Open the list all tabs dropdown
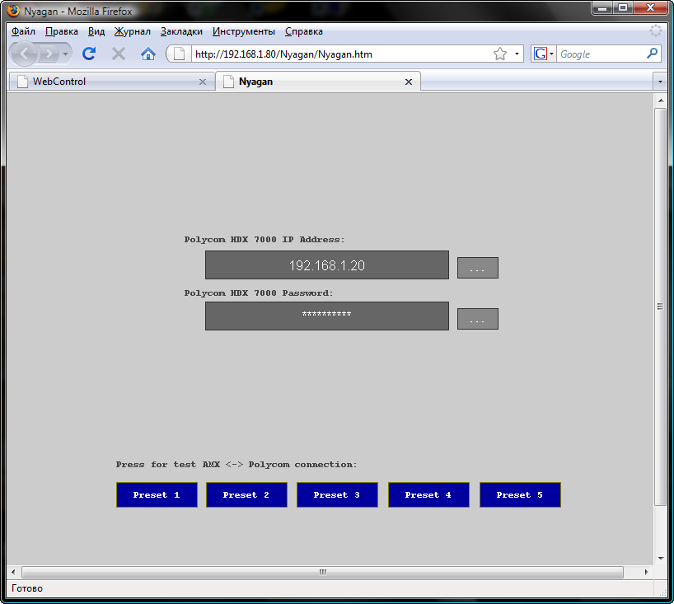Image resolution: width=674 pixels, height=604 pixels. 660,82
